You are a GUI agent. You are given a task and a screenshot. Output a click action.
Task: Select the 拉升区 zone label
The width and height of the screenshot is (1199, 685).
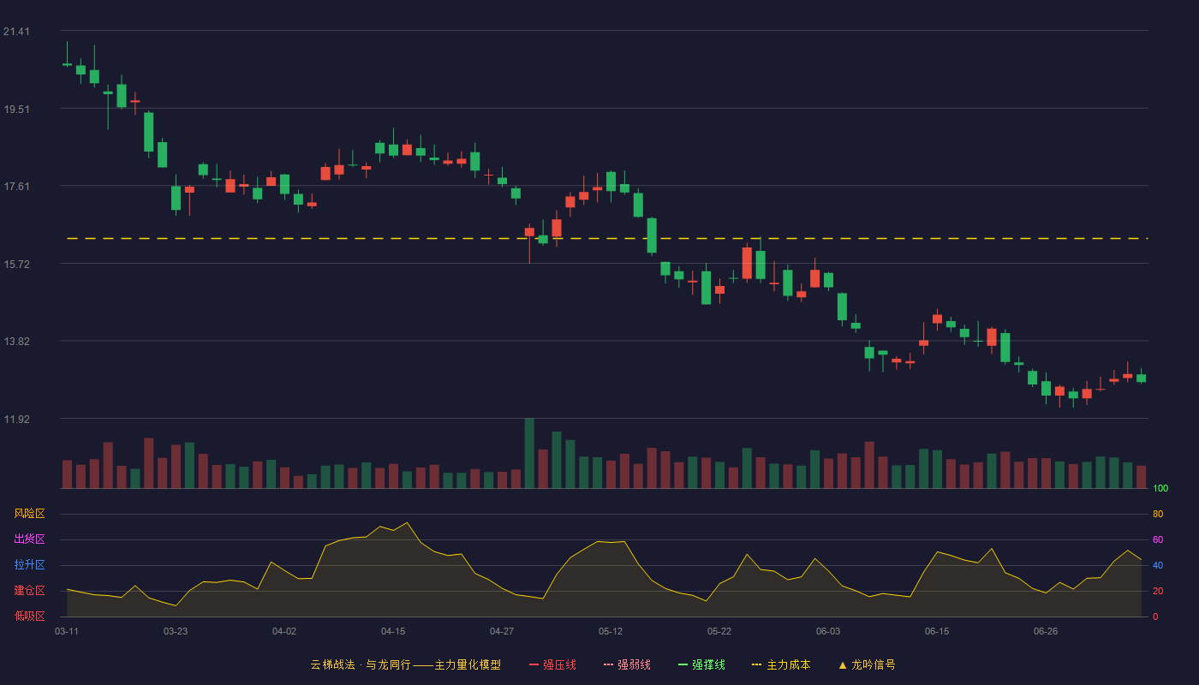point(29,565)
